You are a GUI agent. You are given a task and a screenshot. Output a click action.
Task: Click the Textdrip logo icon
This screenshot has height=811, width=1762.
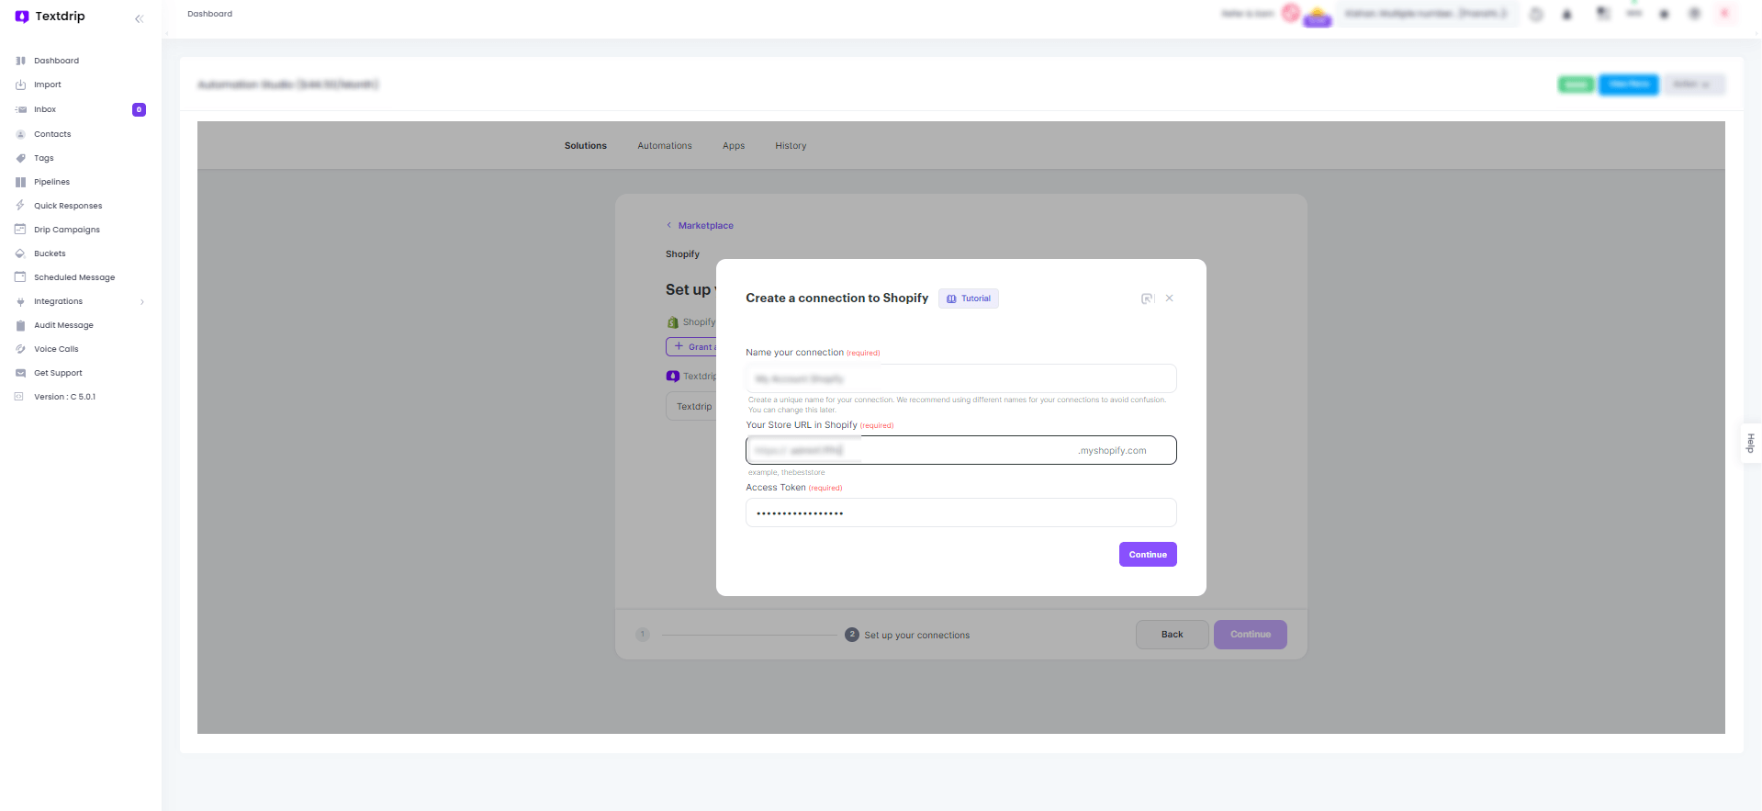pos(22,17)
